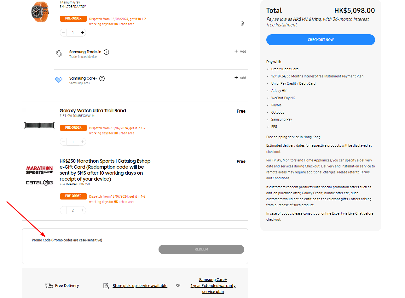Increase Trail Band quantity with plus
405x298 pixels.
(82, 142)
